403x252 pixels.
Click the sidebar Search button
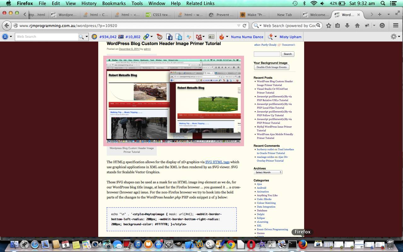click(x=288, y=54)
